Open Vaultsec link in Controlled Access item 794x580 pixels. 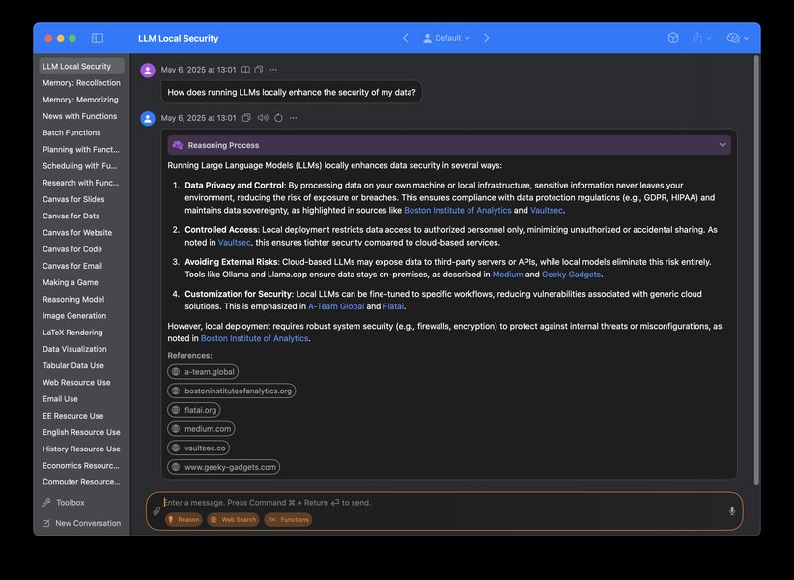(x=235, y=243)
